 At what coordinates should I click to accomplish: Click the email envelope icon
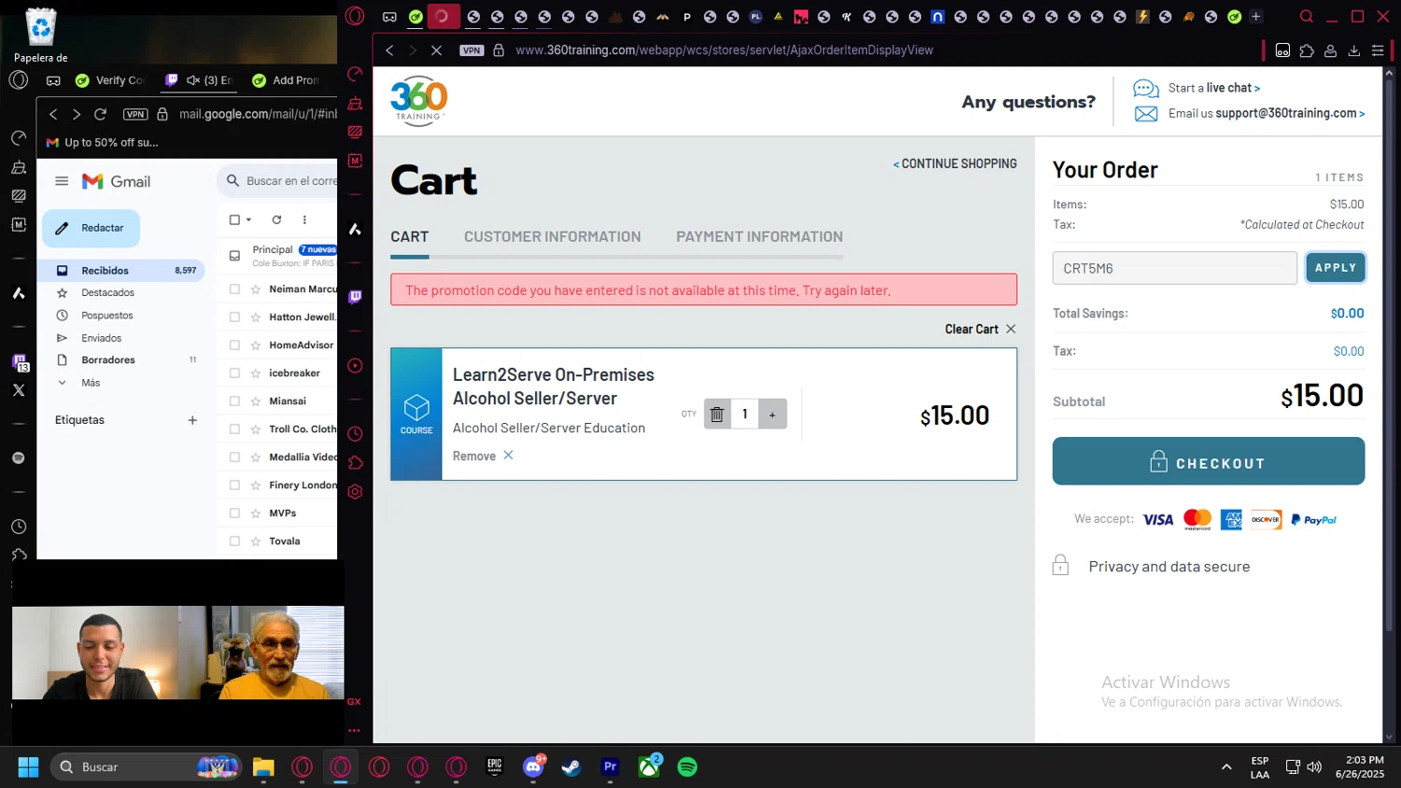[1146, 114]
